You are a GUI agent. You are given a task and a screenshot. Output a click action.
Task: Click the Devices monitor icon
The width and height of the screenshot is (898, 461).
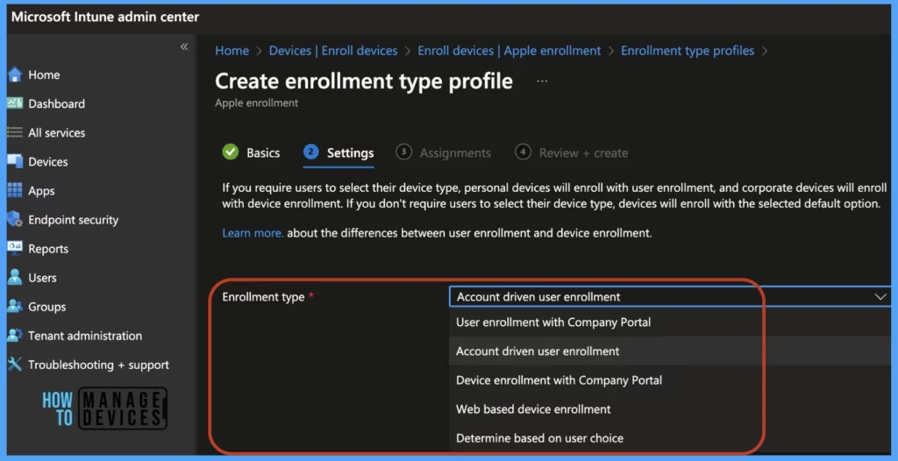coord(15,161)
